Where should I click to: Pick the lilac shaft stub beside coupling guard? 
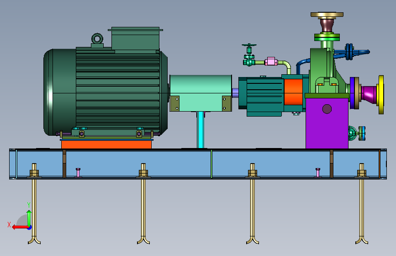[235, 93]
